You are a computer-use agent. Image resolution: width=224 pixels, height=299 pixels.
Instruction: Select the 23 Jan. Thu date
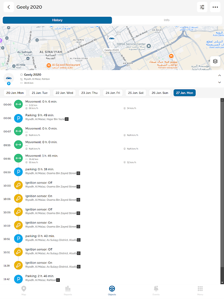tap(89, 93)
